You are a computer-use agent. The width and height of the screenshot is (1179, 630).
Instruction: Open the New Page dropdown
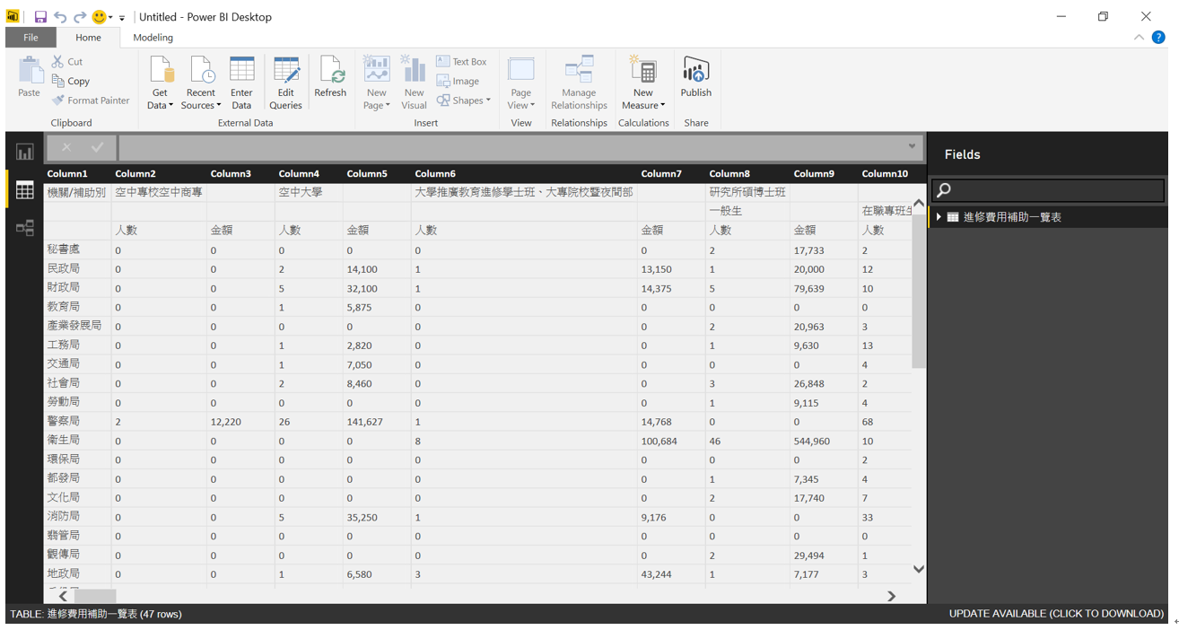[377, 83]
